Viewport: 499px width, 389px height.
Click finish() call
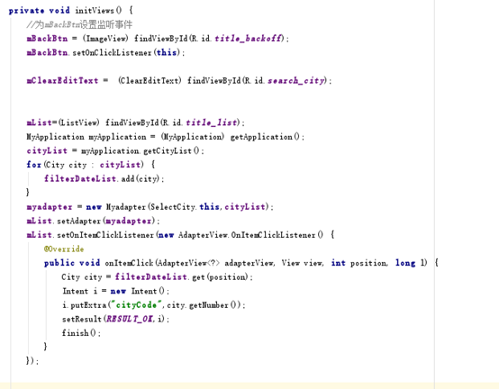[79, 332]
